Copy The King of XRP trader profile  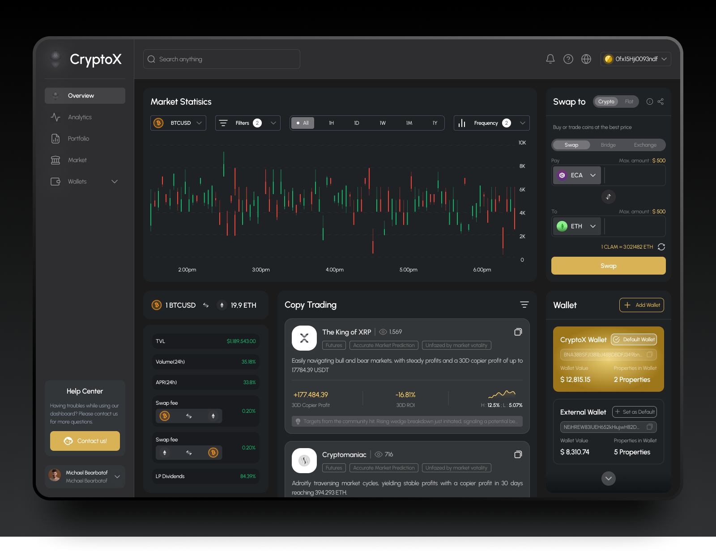point(518,332)
